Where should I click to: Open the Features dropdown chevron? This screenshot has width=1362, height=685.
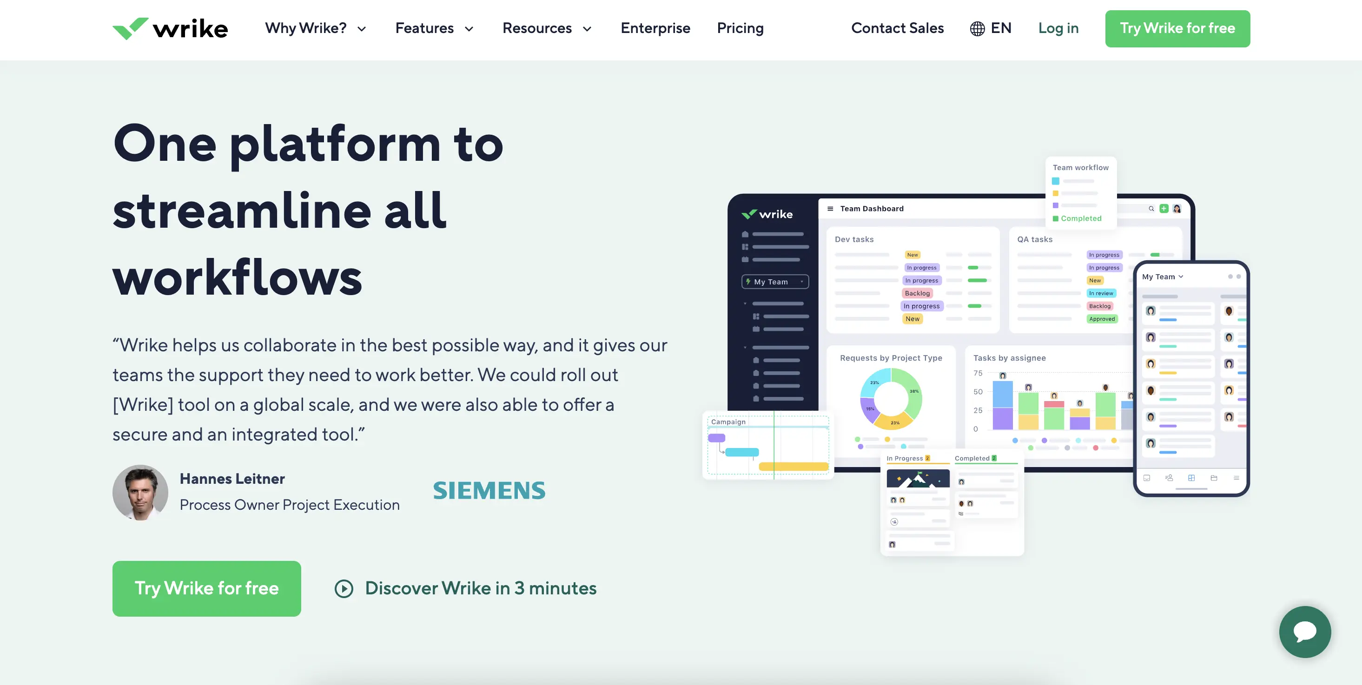pyautogui.click(x=469, y=29)
